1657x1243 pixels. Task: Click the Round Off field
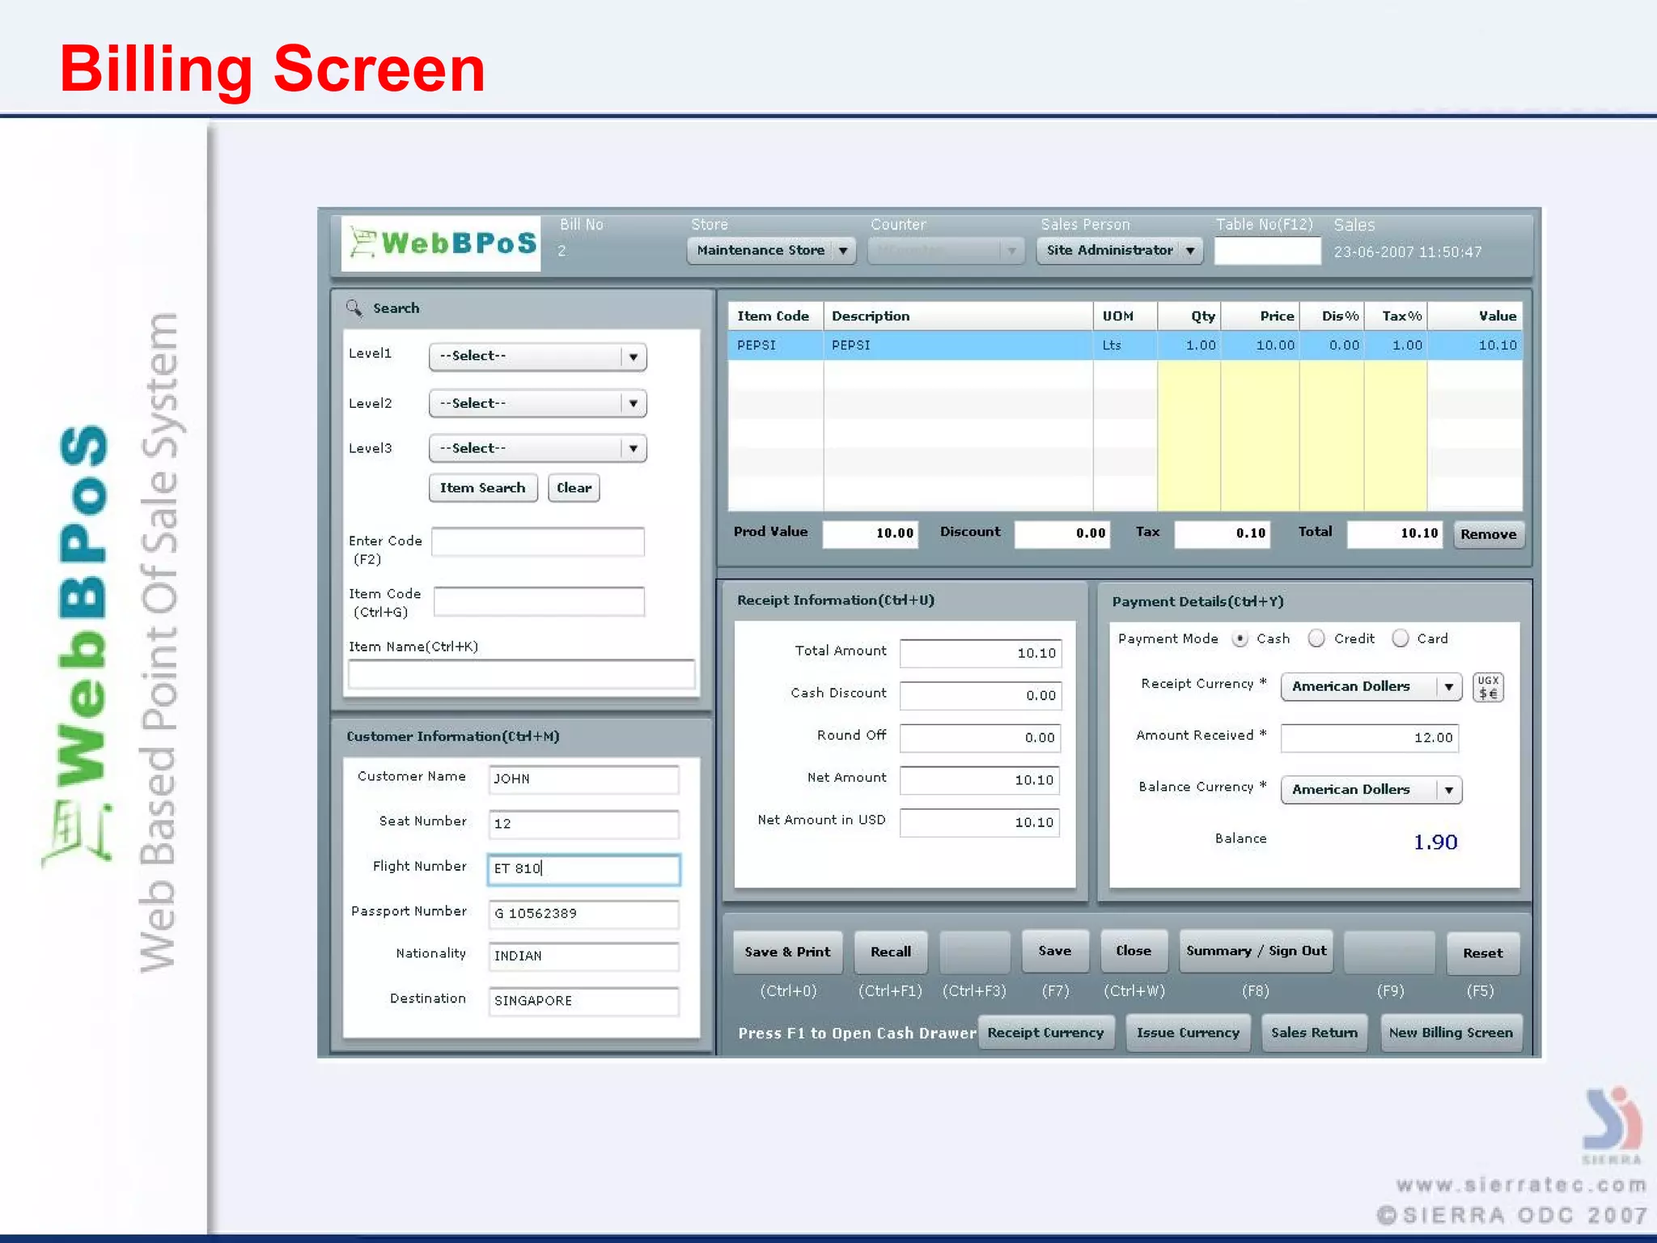[980, 738]
